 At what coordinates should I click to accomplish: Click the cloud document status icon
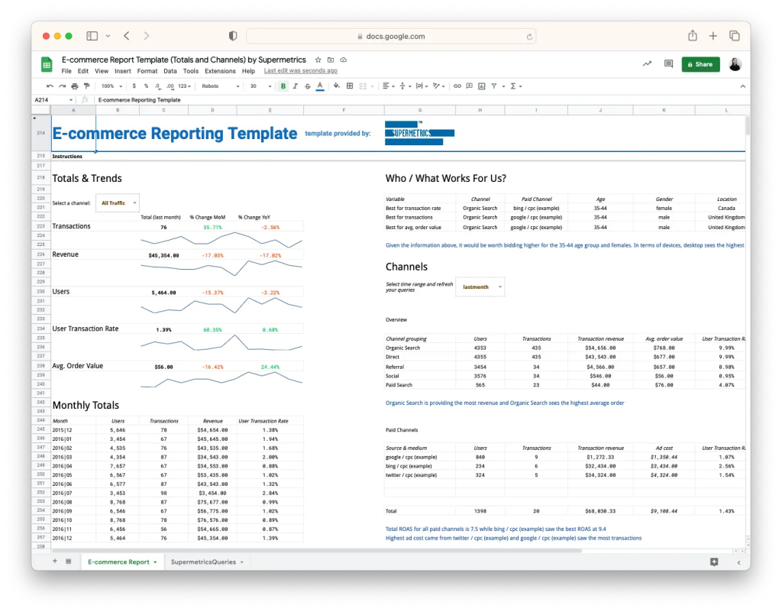click(x=343, y=60)
